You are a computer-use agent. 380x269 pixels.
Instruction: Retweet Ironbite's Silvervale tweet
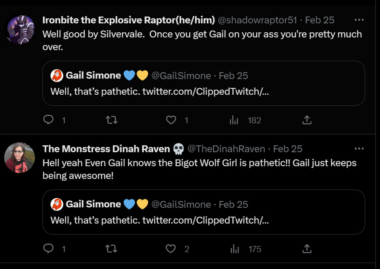pos(111,120)
